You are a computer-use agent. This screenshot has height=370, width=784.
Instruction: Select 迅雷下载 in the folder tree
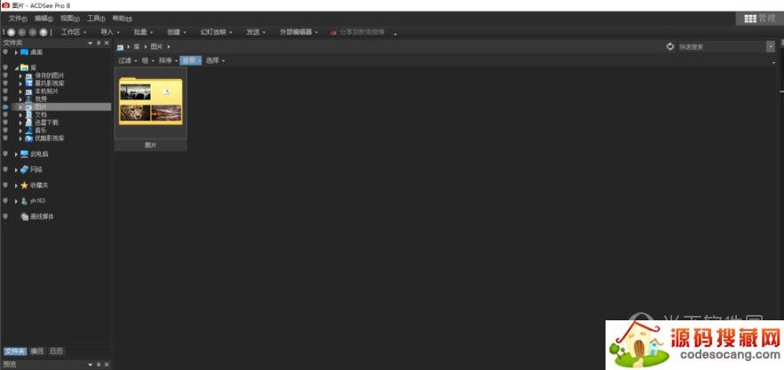point(46,122)
